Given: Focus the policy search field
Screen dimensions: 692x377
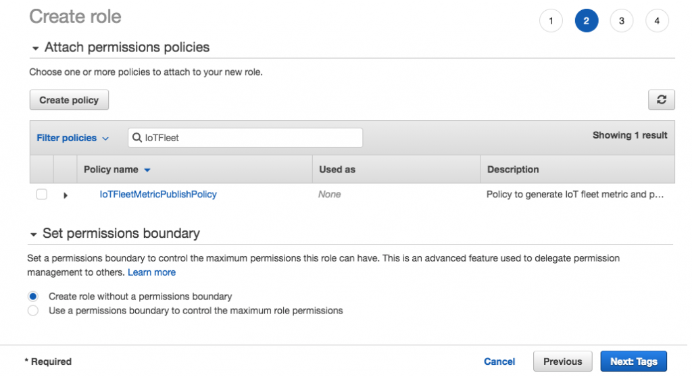Looking at the screenshot, I should tap(251, 138).
